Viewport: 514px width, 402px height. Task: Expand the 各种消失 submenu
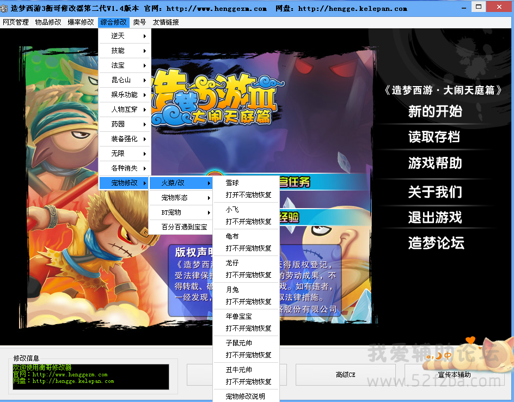tap(125, 168)
